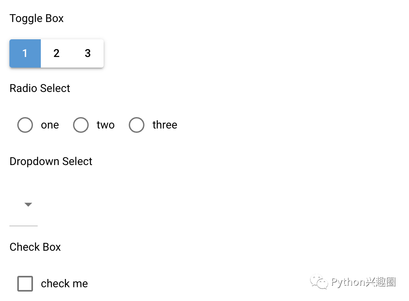Click the 'two' radio label text
Viewport: 409px width, 301px height.
(x=106, y=125)
